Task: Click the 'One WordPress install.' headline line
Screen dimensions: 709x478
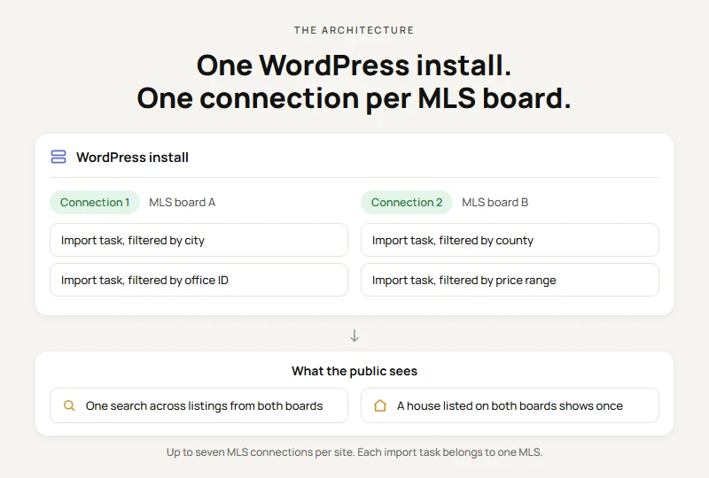Action: tap(354, 65)
